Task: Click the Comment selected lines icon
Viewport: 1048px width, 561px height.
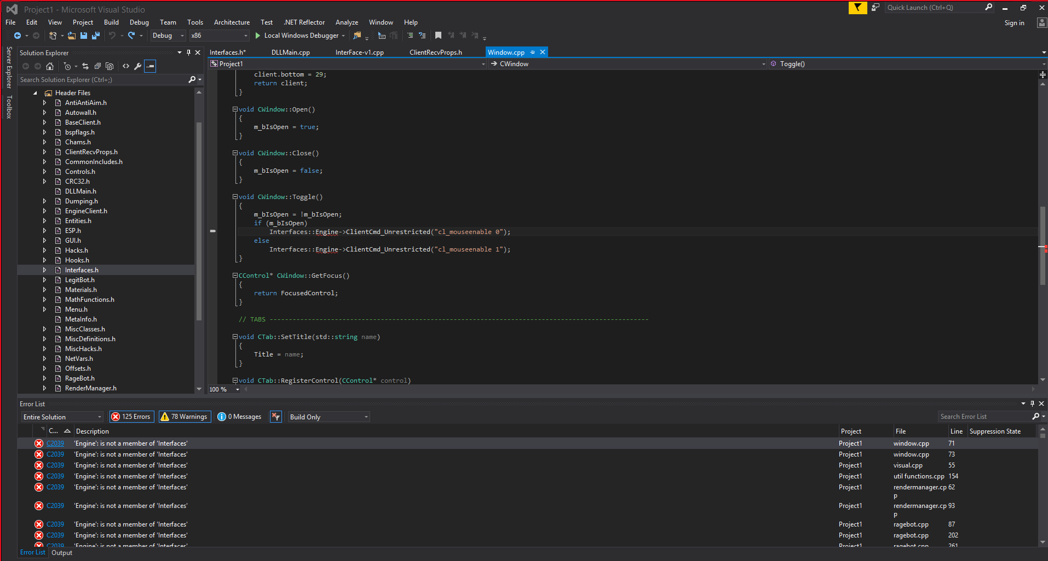Action: 410,36
